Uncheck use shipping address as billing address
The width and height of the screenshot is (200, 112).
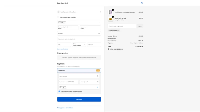pyautogui.click(x=59, y=91)
